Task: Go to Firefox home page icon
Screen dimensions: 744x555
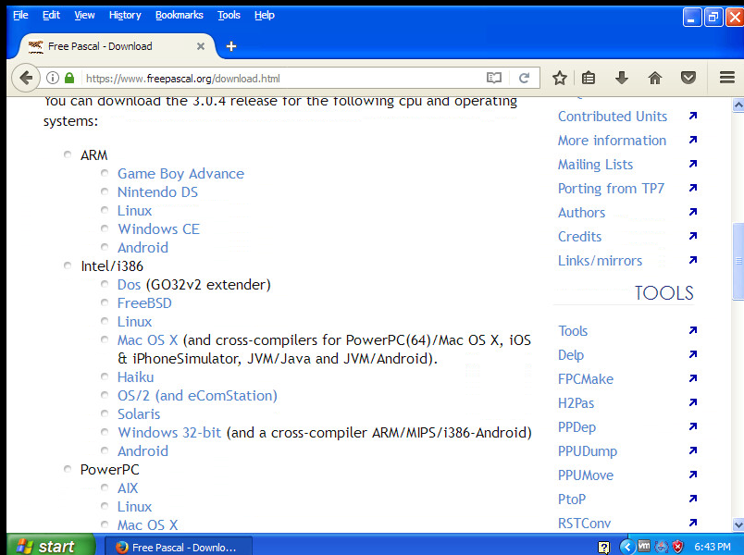Action: coord(655,78)
